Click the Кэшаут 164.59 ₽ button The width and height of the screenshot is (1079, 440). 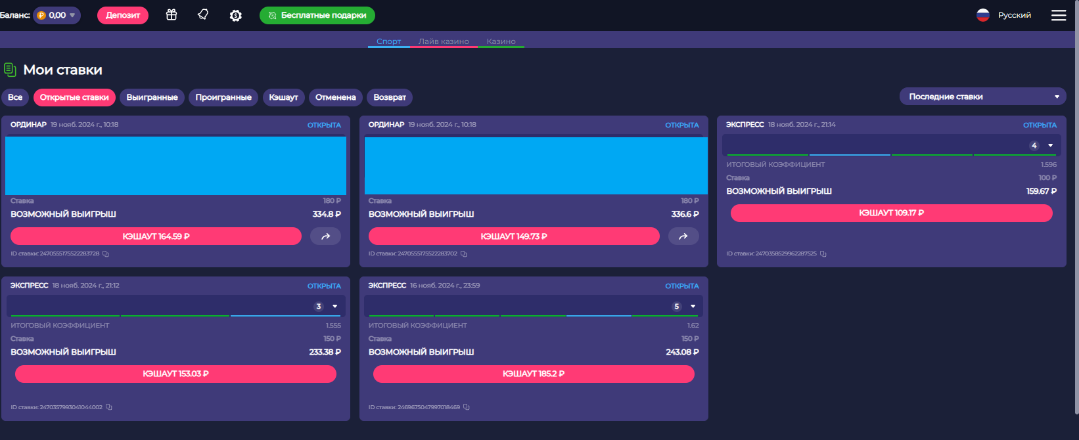coord(156,236)
